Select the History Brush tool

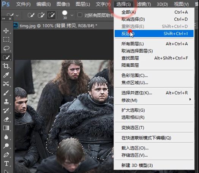[6, 111]
